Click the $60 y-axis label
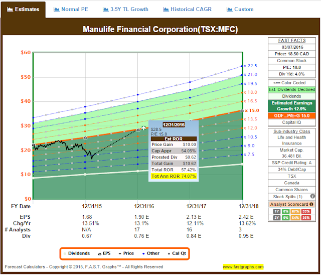The width and height of the screenshot is (321, 275). pos(26,53)
